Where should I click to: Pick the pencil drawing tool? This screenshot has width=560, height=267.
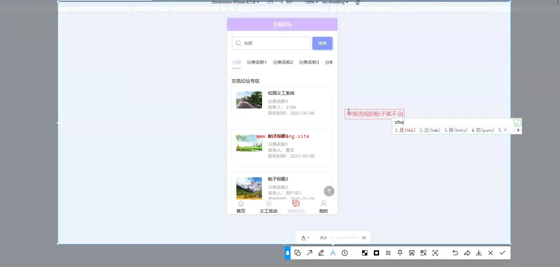pyautogui.click(x=321, y=253)
